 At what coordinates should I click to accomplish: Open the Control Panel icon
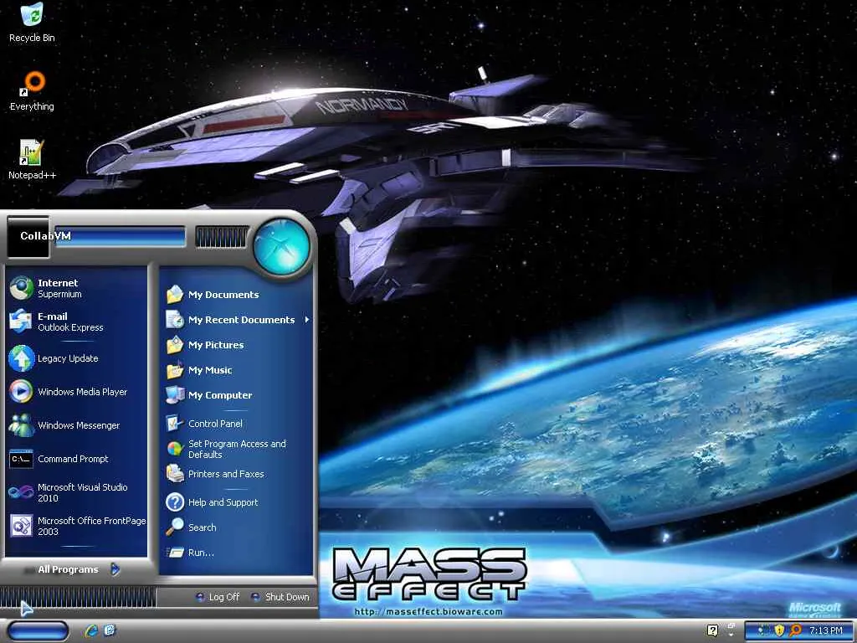click(x=175, y=424)
